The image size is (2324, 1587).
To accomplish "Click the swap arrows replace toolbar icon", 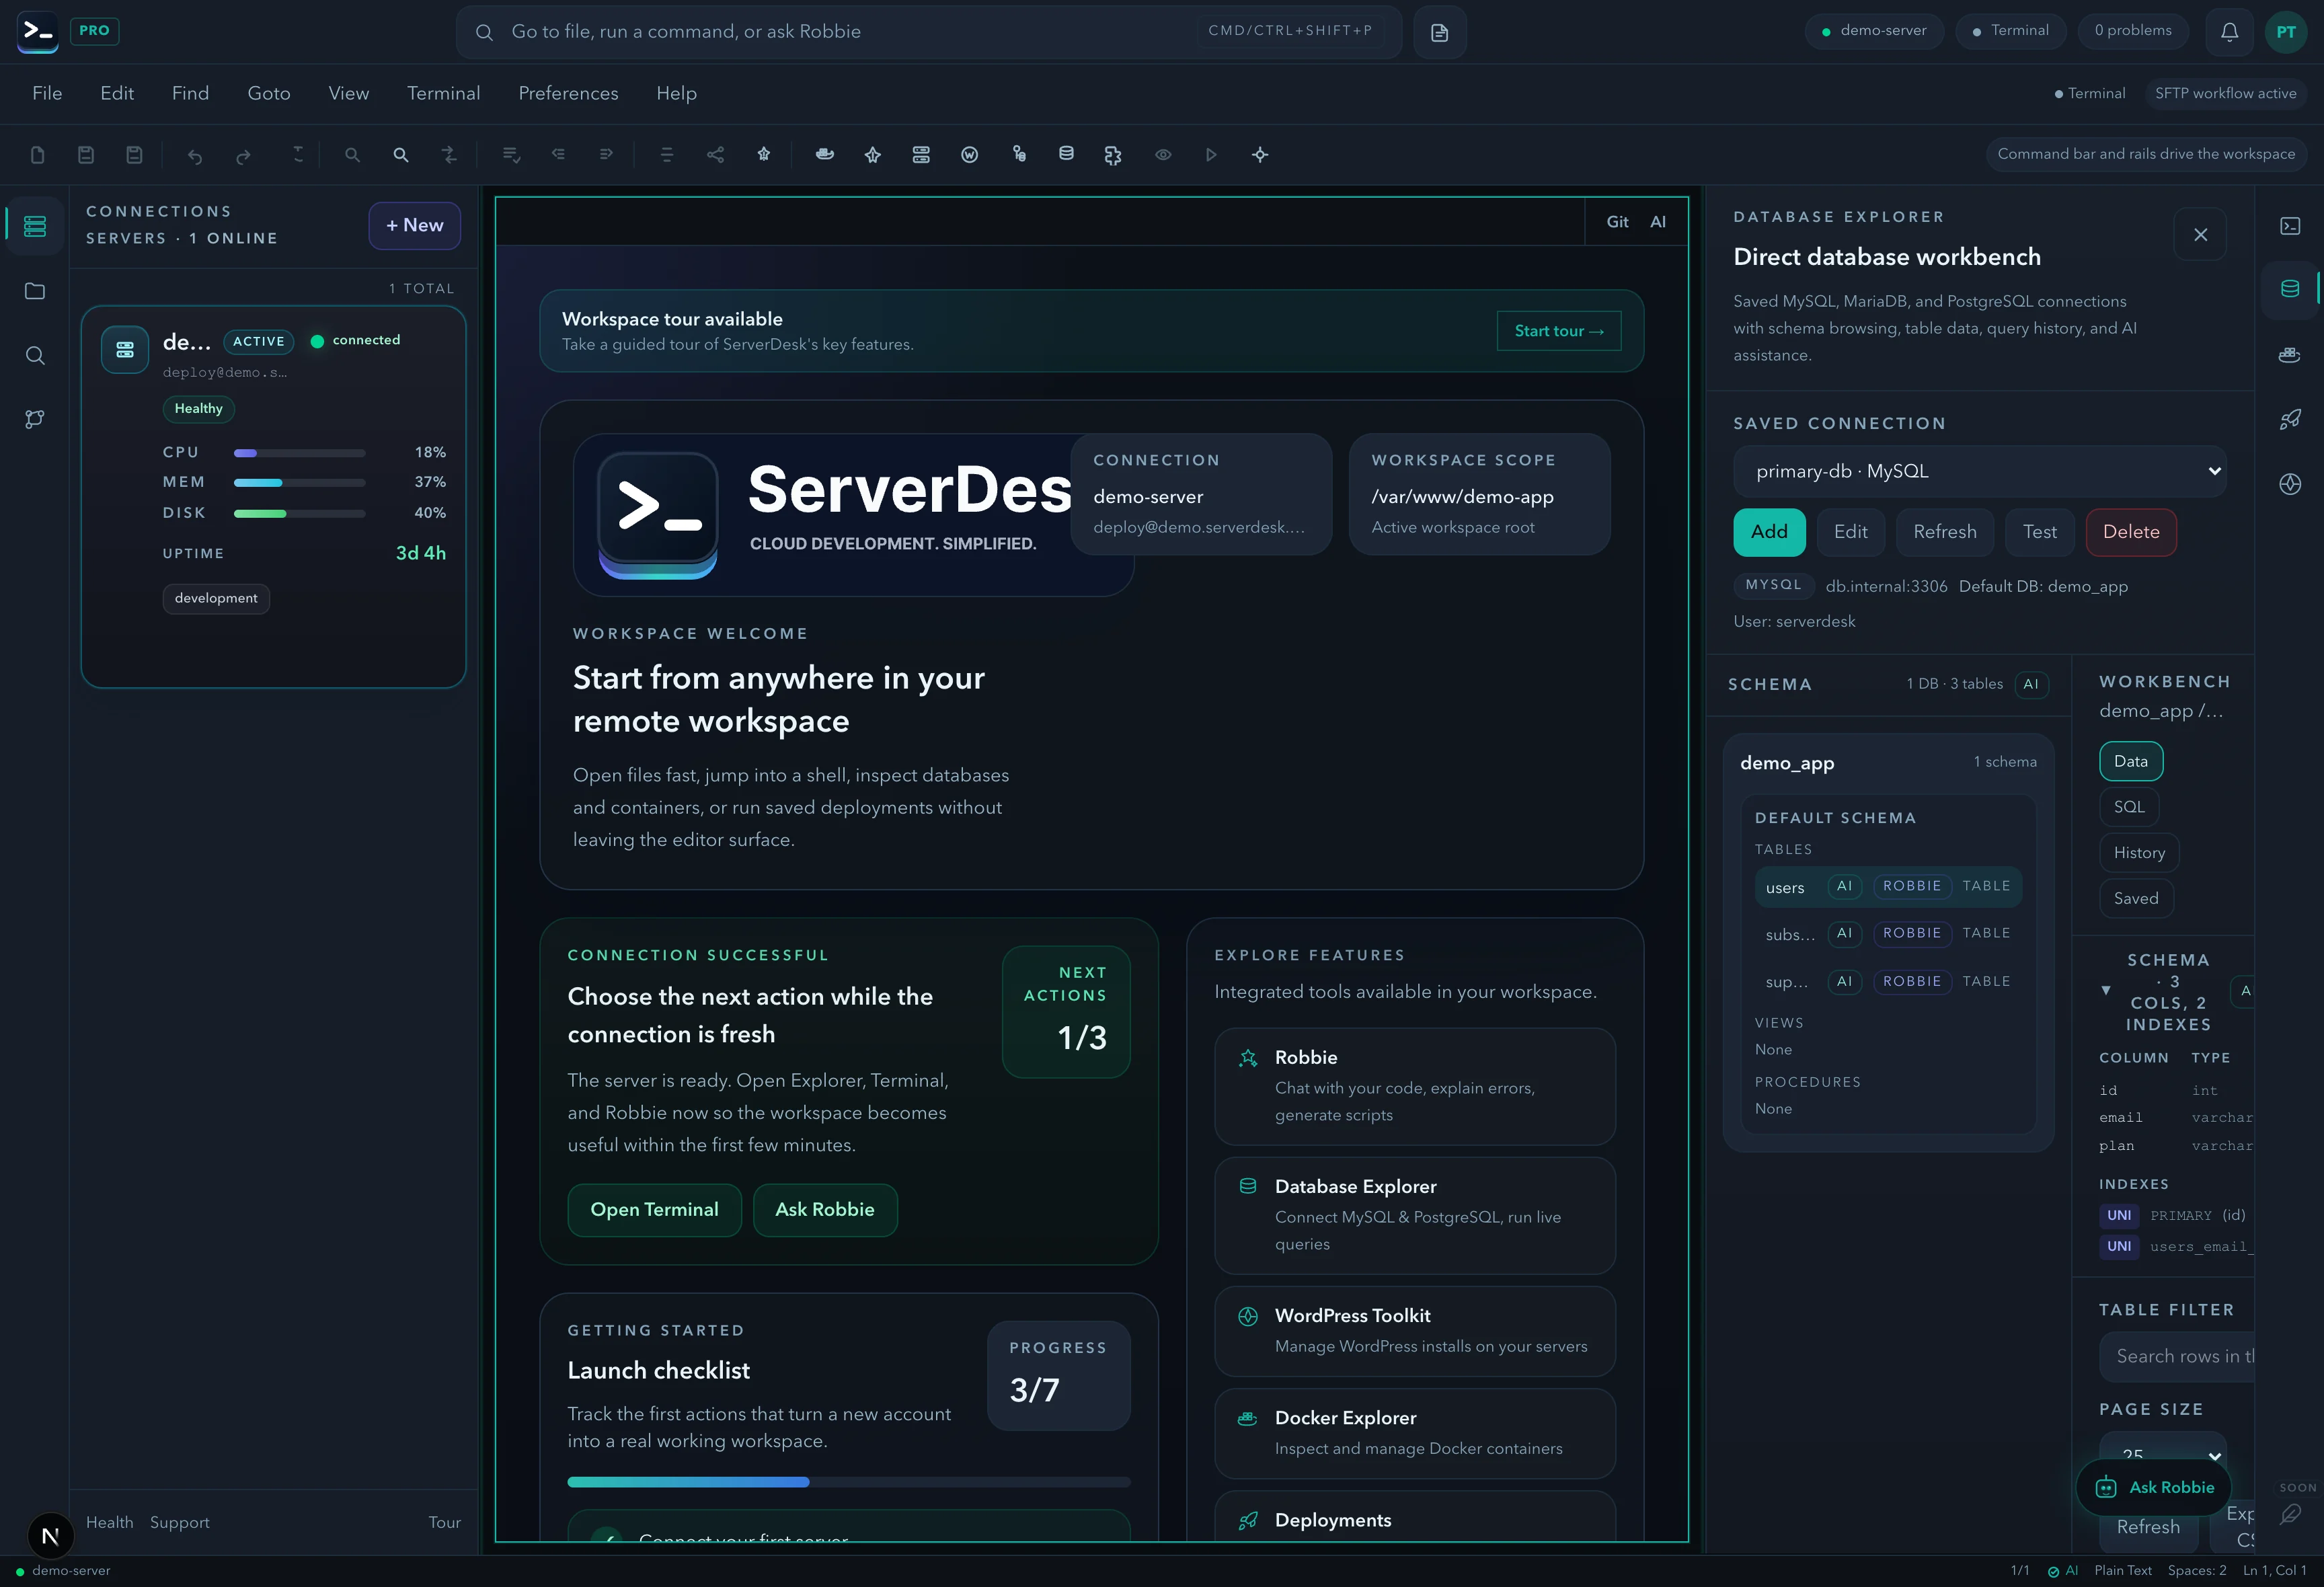I will pos(449,155).
